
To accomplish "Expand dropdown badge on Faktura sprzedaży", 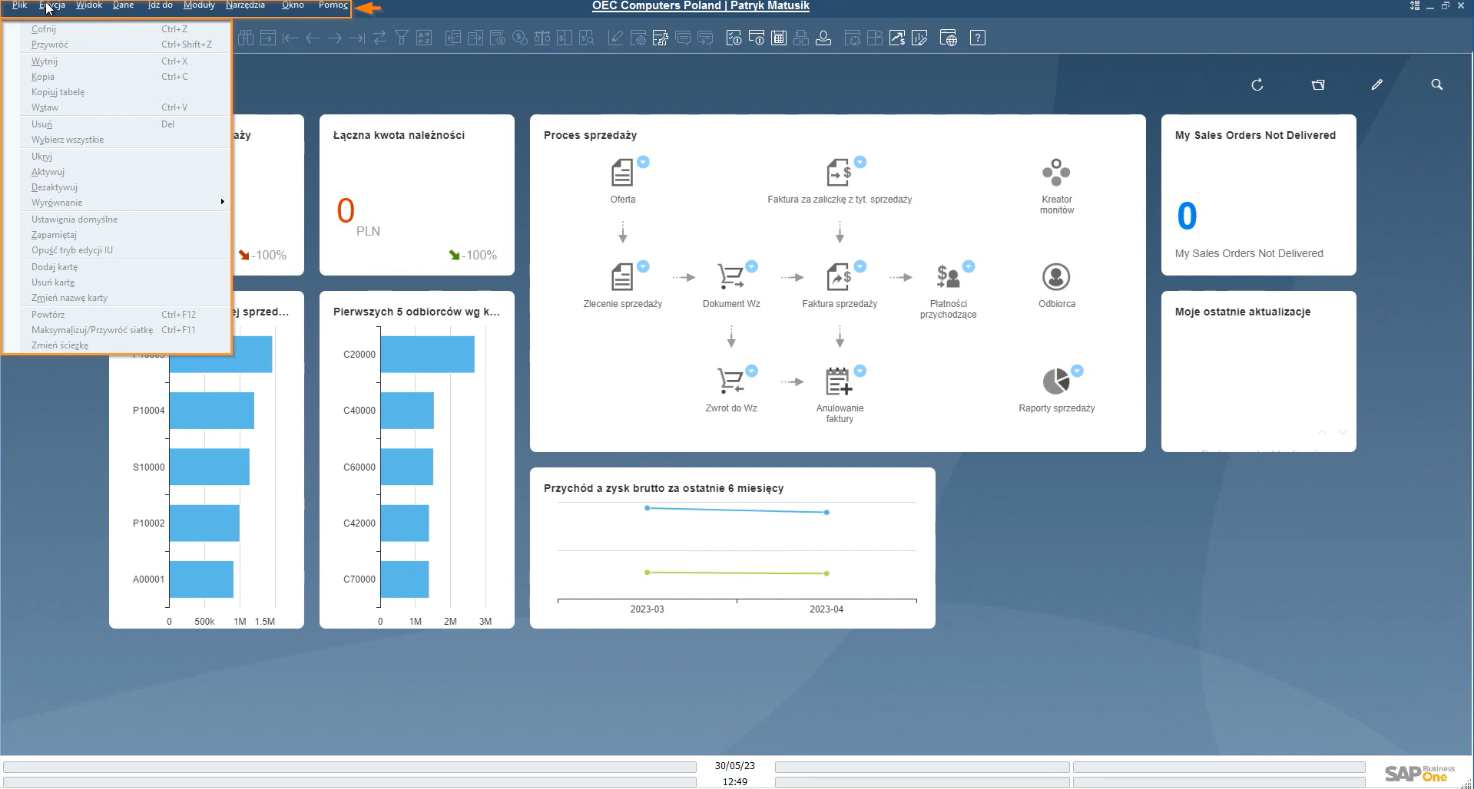I will point(860,266).
